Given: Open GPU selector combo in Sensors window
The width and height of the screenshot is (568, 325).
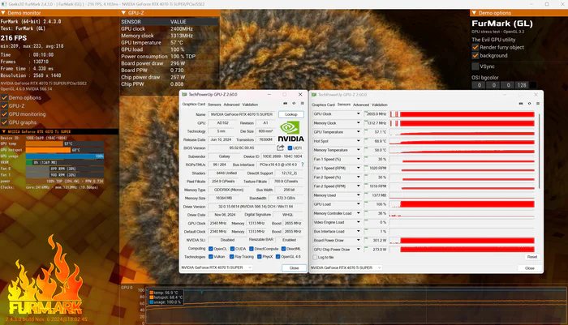Looking at the screenshot, I should [346, 267].
